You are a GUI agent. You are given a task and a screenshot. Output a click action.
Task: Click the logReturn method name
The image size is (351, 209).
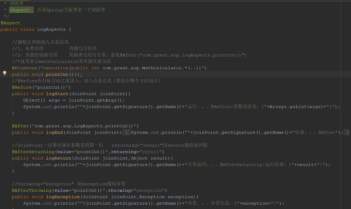click(x=58, y=158)
